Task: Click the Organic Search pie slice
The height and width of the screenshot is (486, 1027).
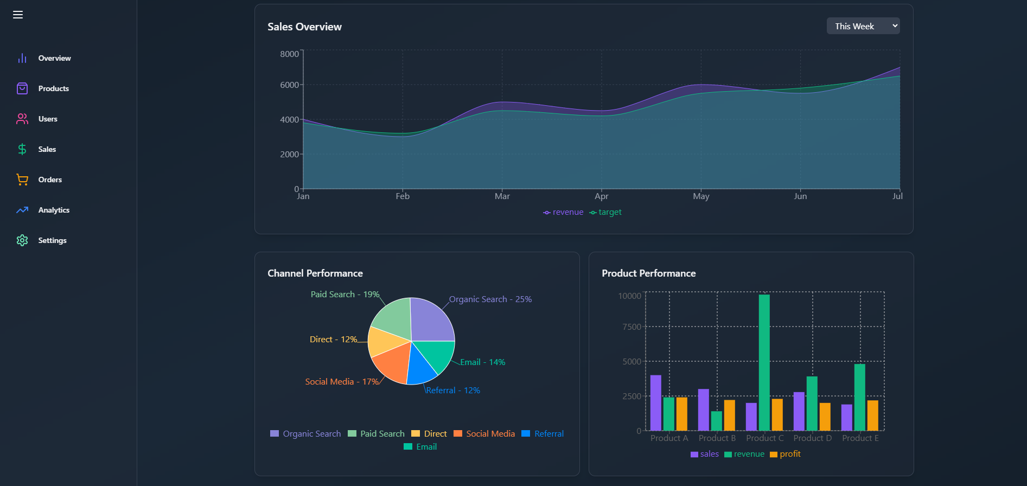Action: 431,321
